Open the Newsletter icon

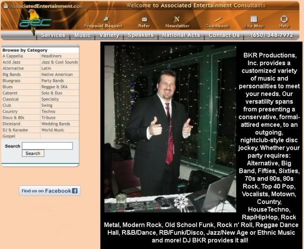point(177,19)
